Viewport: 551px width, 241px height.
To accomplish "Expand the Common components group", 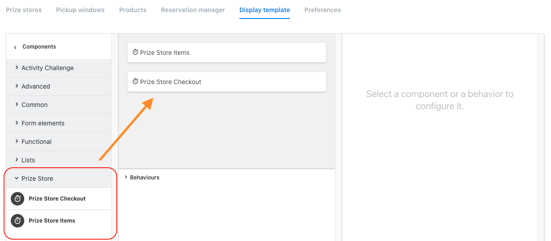I will (x=35, y=105).
